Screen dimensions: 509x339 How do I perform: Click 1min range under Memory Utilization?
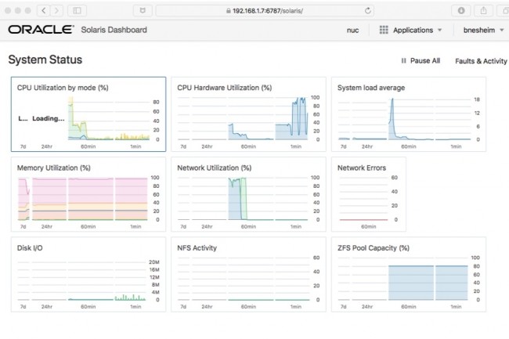[135, 227]
